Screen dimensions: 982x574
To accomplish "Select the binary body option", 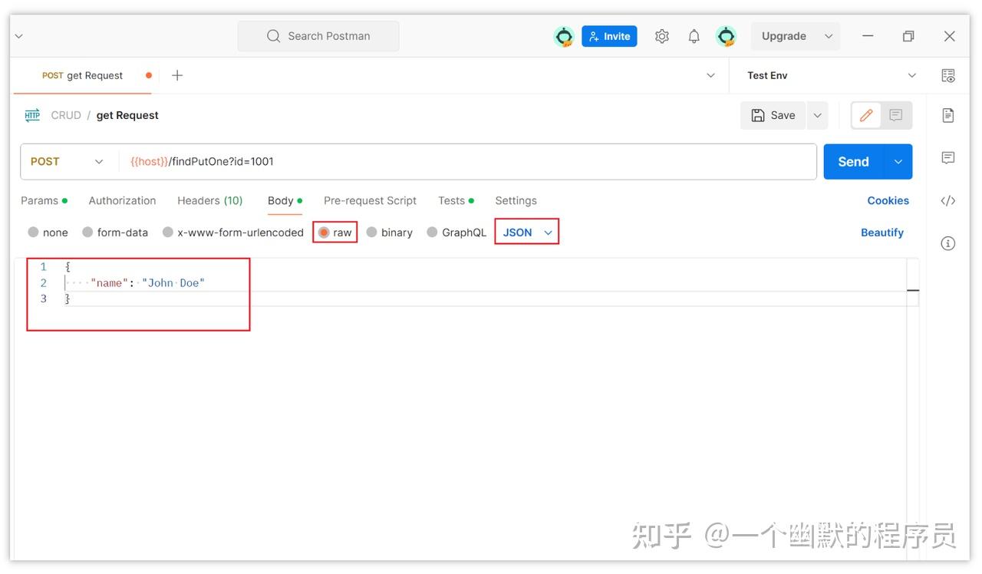I will (390, 232).
